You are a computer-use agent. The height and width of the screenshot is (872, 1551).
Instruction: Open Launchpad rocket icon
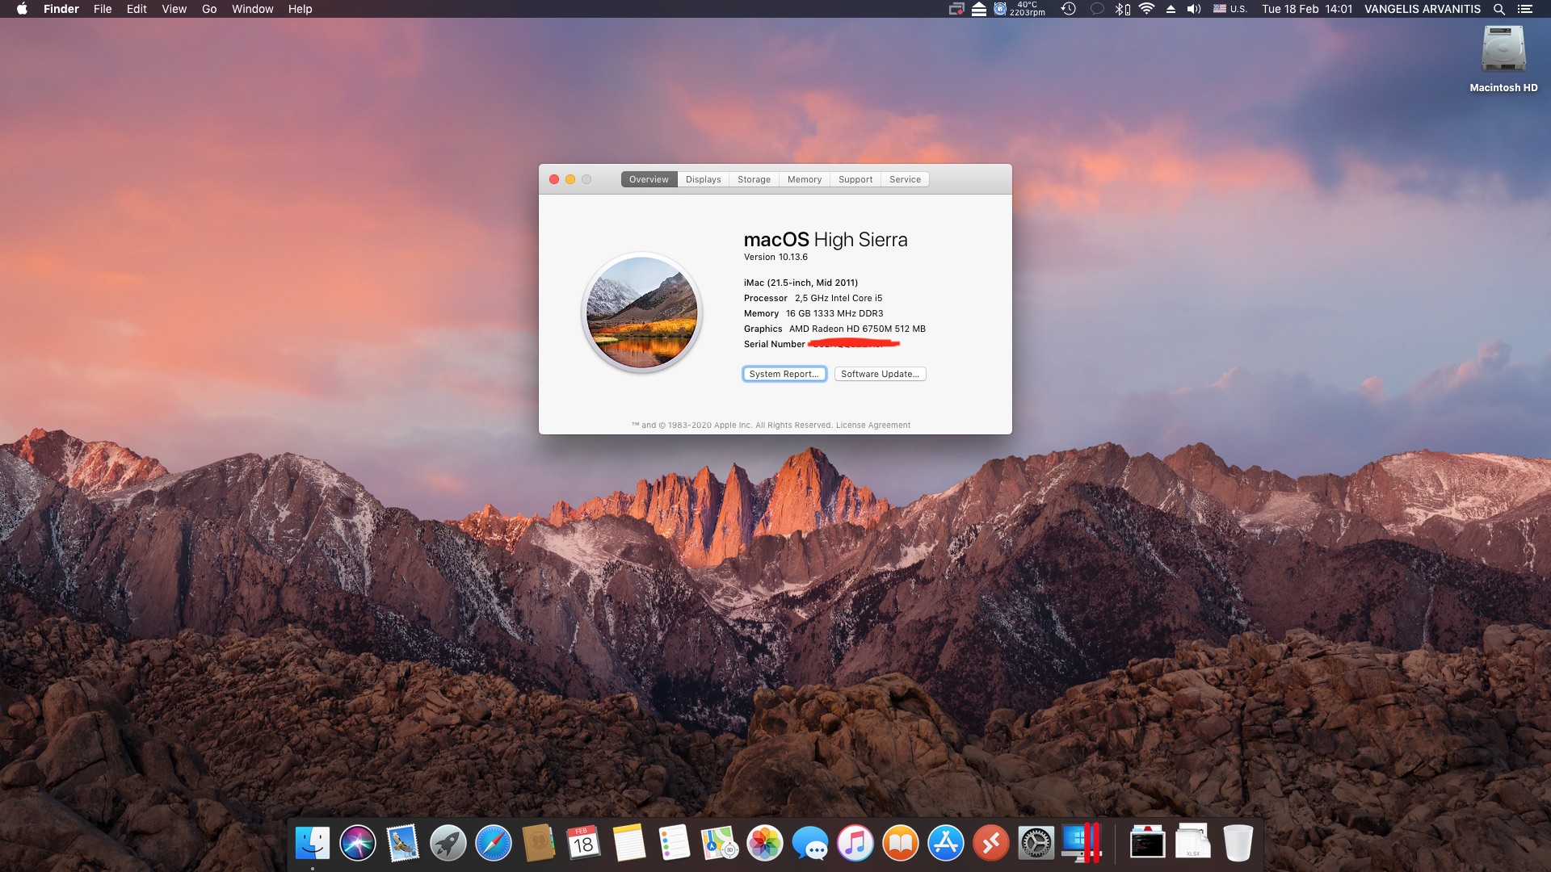(x=448, y=844)
